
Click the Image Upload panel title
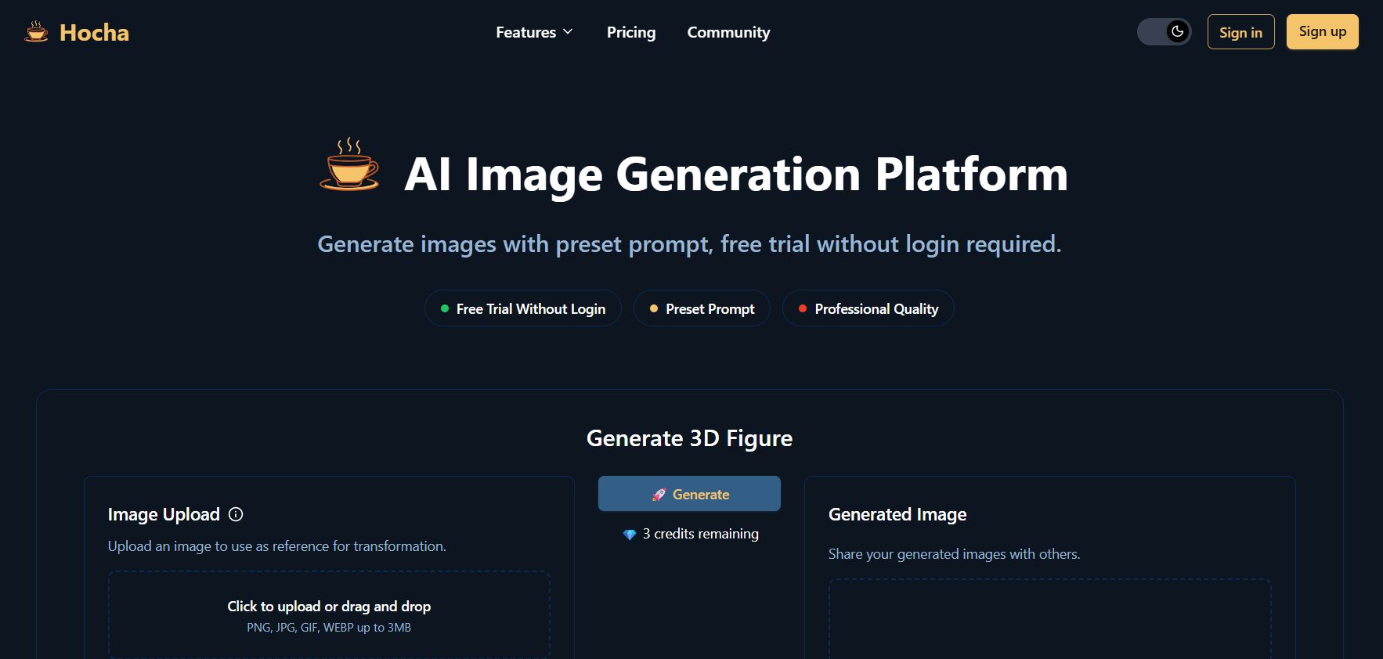(x=164, y=514)
